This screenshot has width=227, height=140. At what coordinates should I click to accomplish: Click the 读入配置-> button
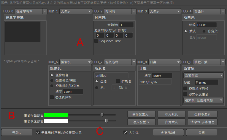click(x=141, y=122)
